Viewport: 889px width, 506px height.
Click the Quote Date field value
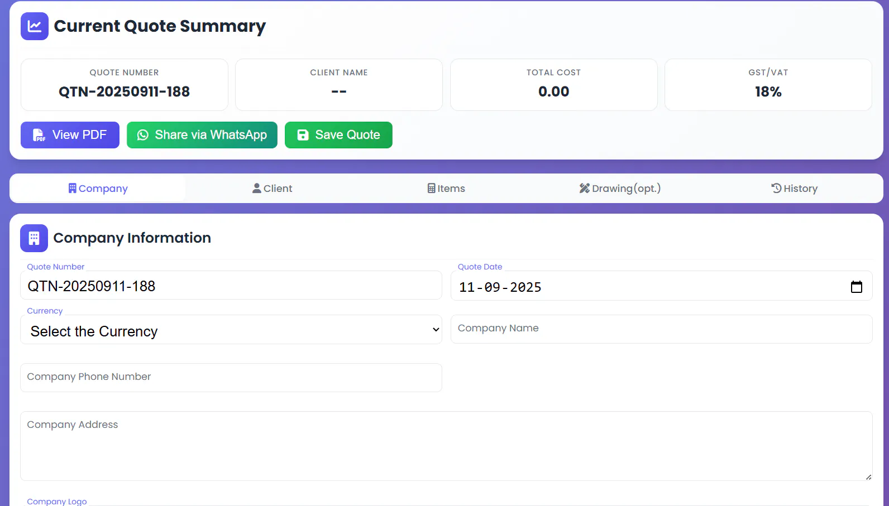tap(500, 287)
